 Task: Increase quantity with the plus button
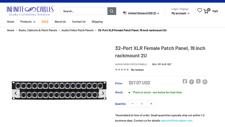tap(151, 104)
